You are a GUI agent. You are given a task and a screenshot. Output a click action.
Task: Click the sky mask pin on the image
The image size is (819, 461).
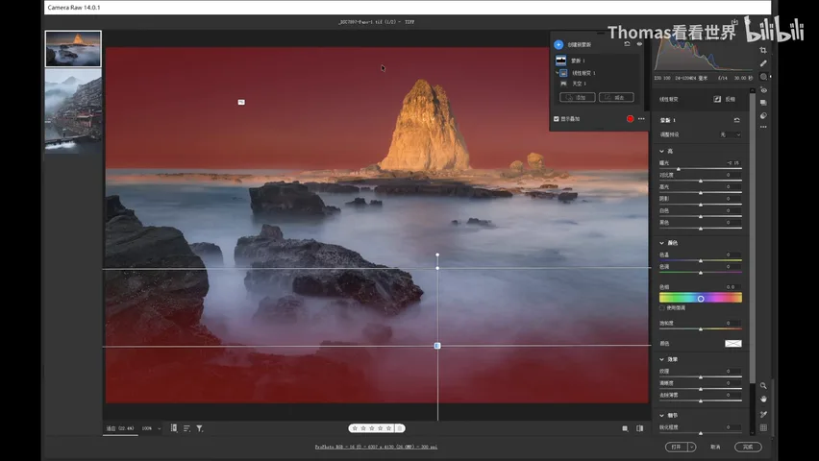[241, 103]
